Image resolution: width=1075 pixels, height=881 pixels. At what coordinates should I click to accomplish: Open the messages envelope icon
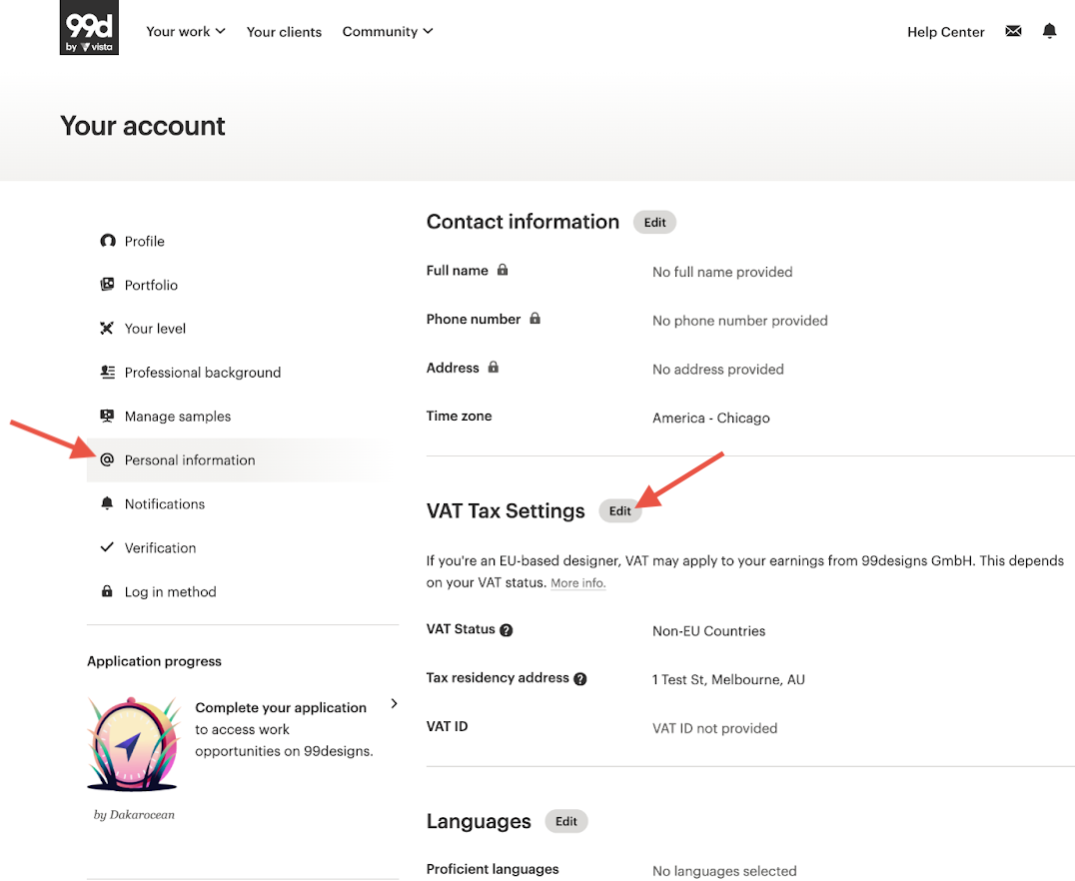[1013, 31]
